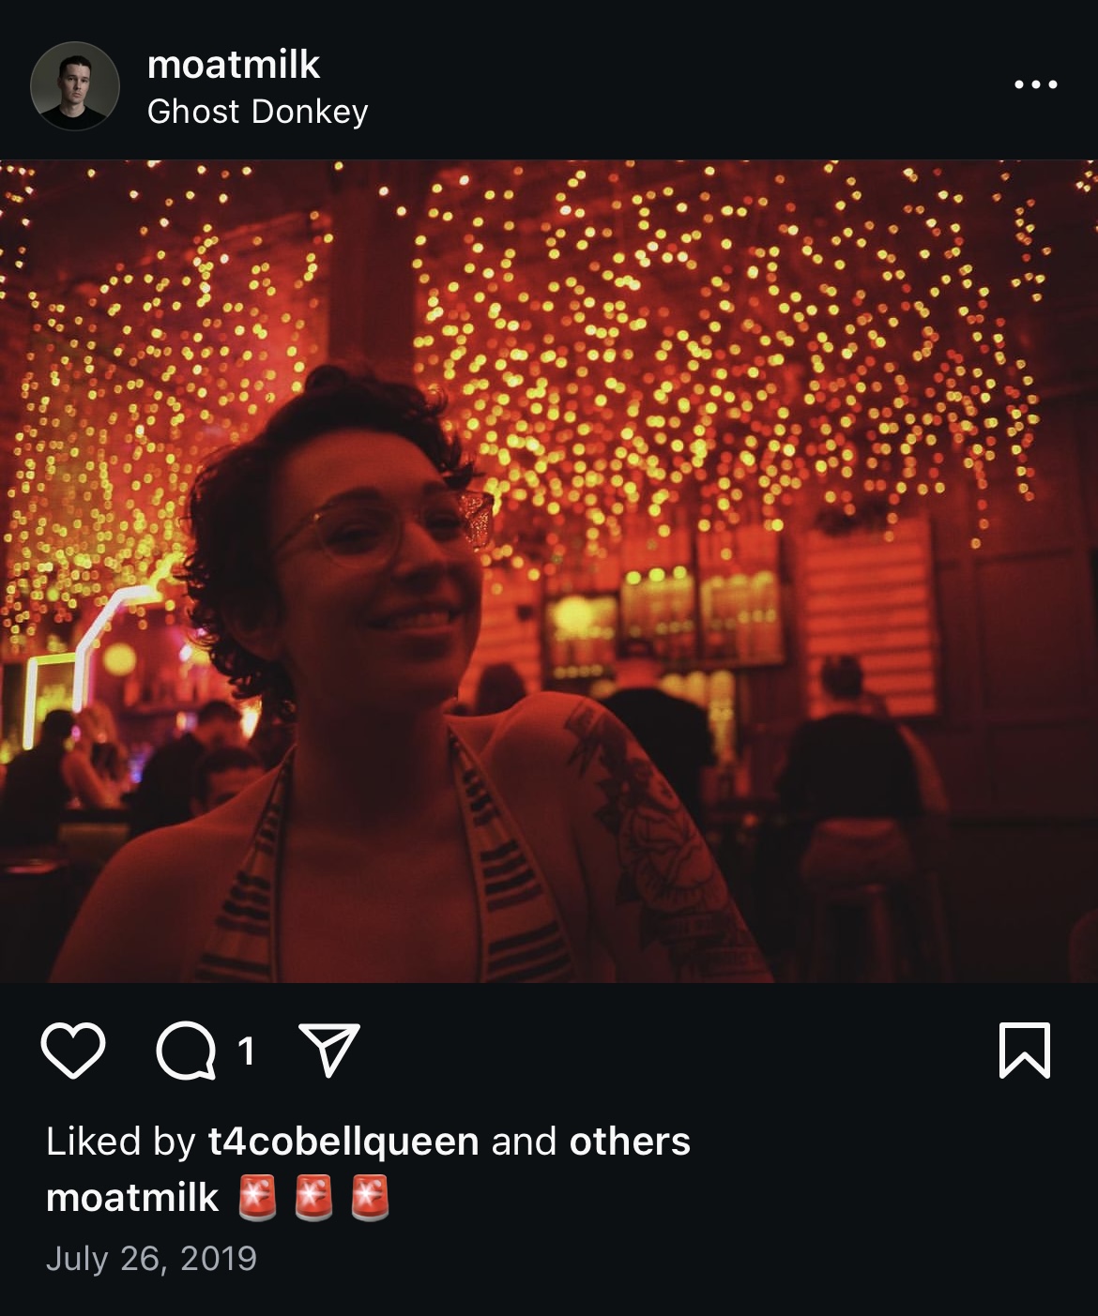This screenshot has width=1098, height=1316.
Task: Like the post with the heart icon
Action: coord(73,1051)
